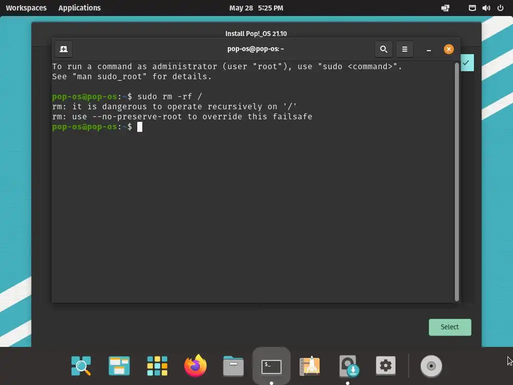Open the Applications menu
This screenshot has width=513, height=385.
tap(80, 8)
